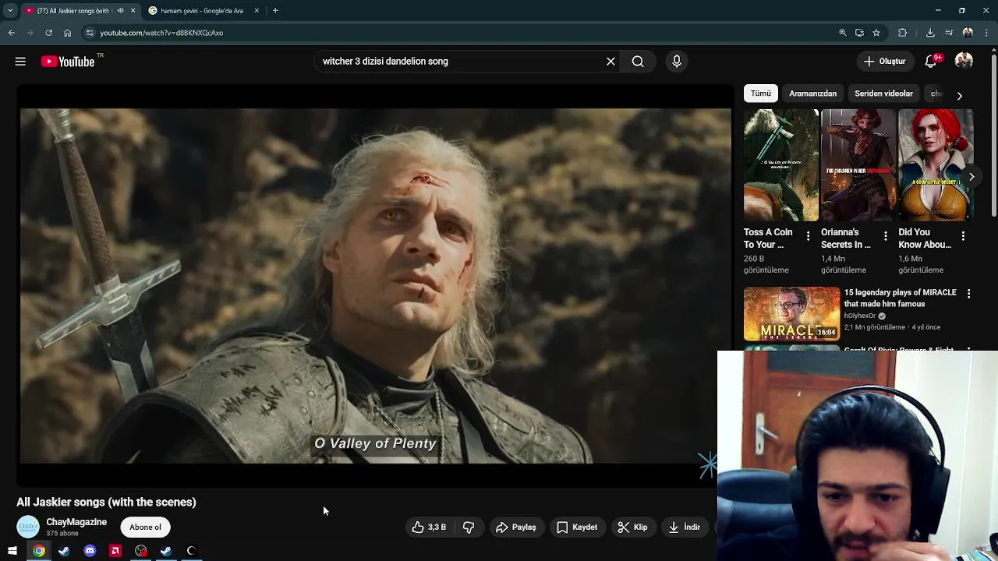The image size is (998, 561).
Task: Bookmark this page with the star
Action: pos(876,33)
